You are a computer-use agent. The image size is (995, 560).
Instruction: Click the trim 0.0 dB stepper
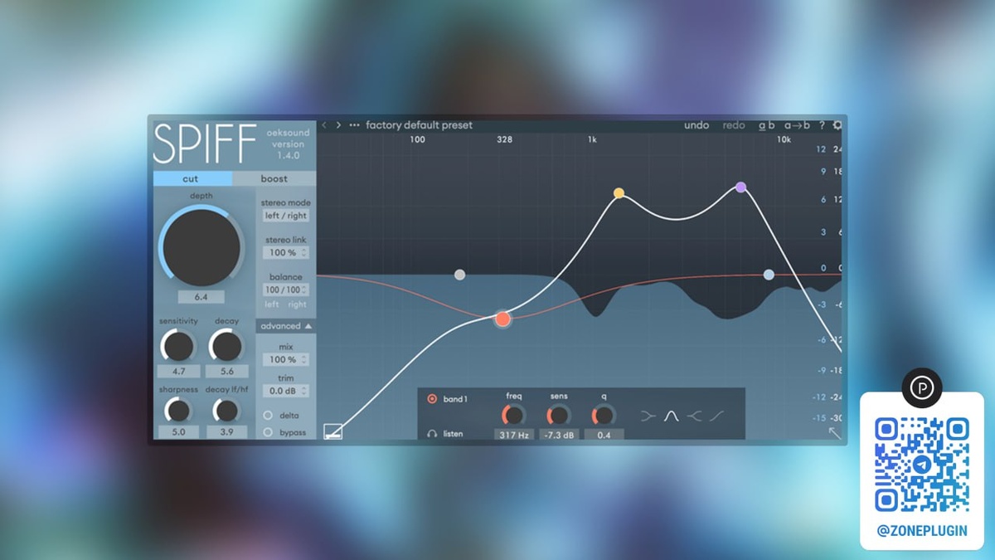(287, 391)
